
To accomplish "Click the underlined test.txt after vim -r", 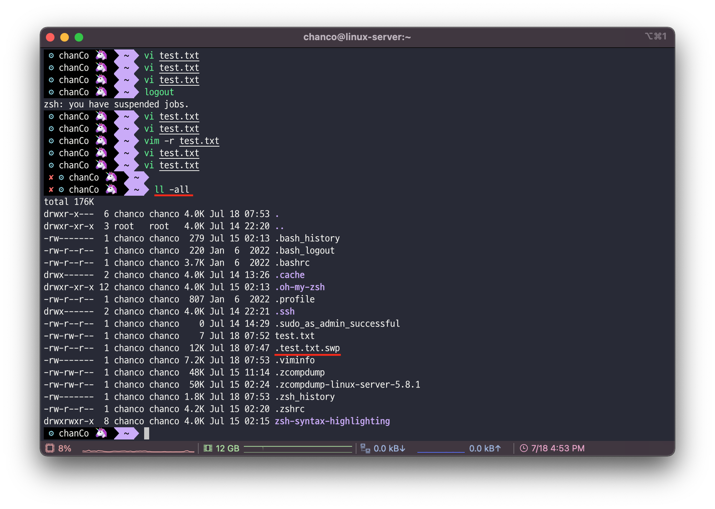I will (x=199, y=141).
